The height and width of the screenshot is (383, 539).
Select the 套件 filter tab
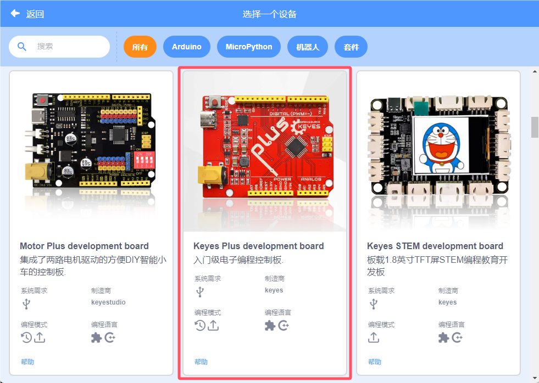click(x=351, y=47)
